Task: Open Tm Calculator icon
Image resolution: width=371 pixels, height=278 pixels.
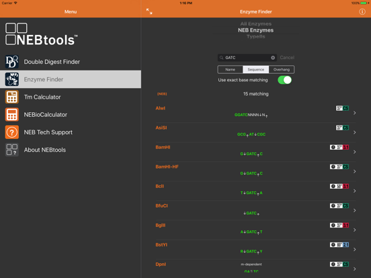Action: (x=12, y=97)
